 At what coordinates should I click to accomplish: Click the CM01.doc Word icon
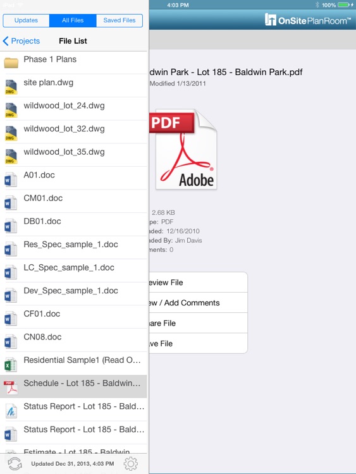pyautogui.click(x=11, y=203)
